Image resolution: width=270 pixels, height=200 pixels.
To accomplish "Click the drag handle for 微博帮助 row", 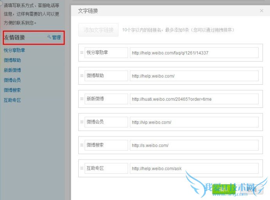I will (82, 76).
